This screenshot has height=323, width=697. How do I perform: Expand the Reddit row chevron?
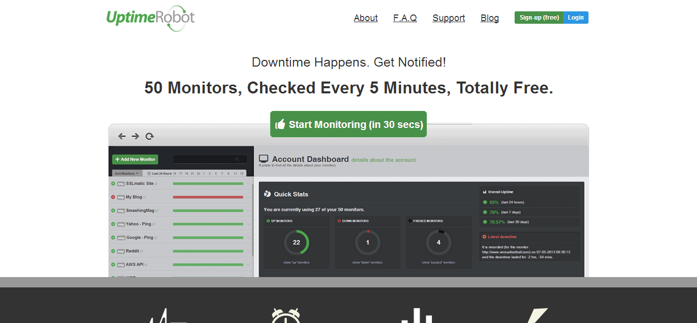[x=249, y=251]
